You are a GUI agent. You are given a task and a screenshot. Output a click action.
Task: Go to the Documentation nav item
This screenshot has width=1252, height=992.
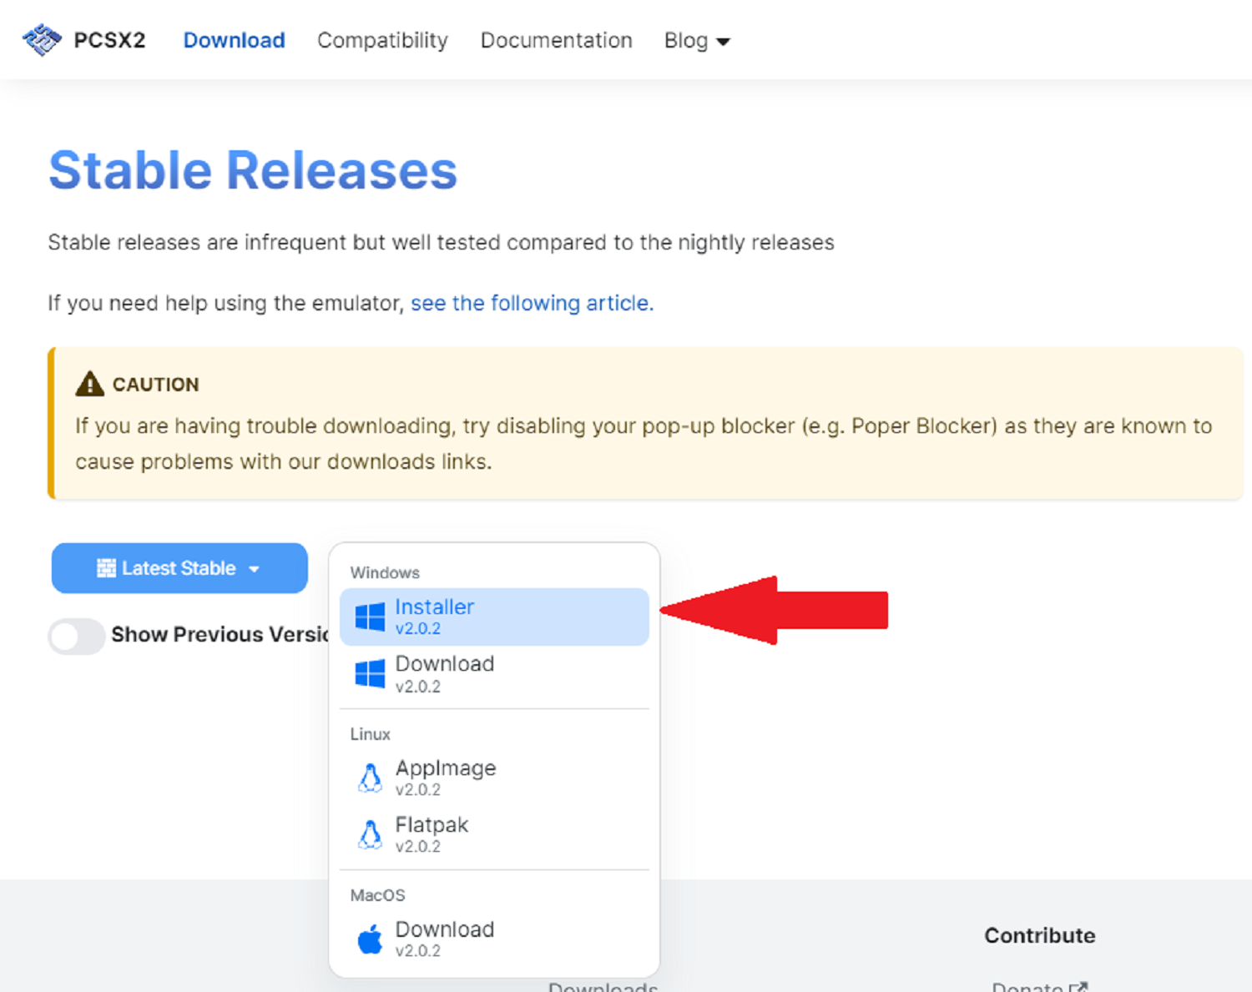(556, 40)
